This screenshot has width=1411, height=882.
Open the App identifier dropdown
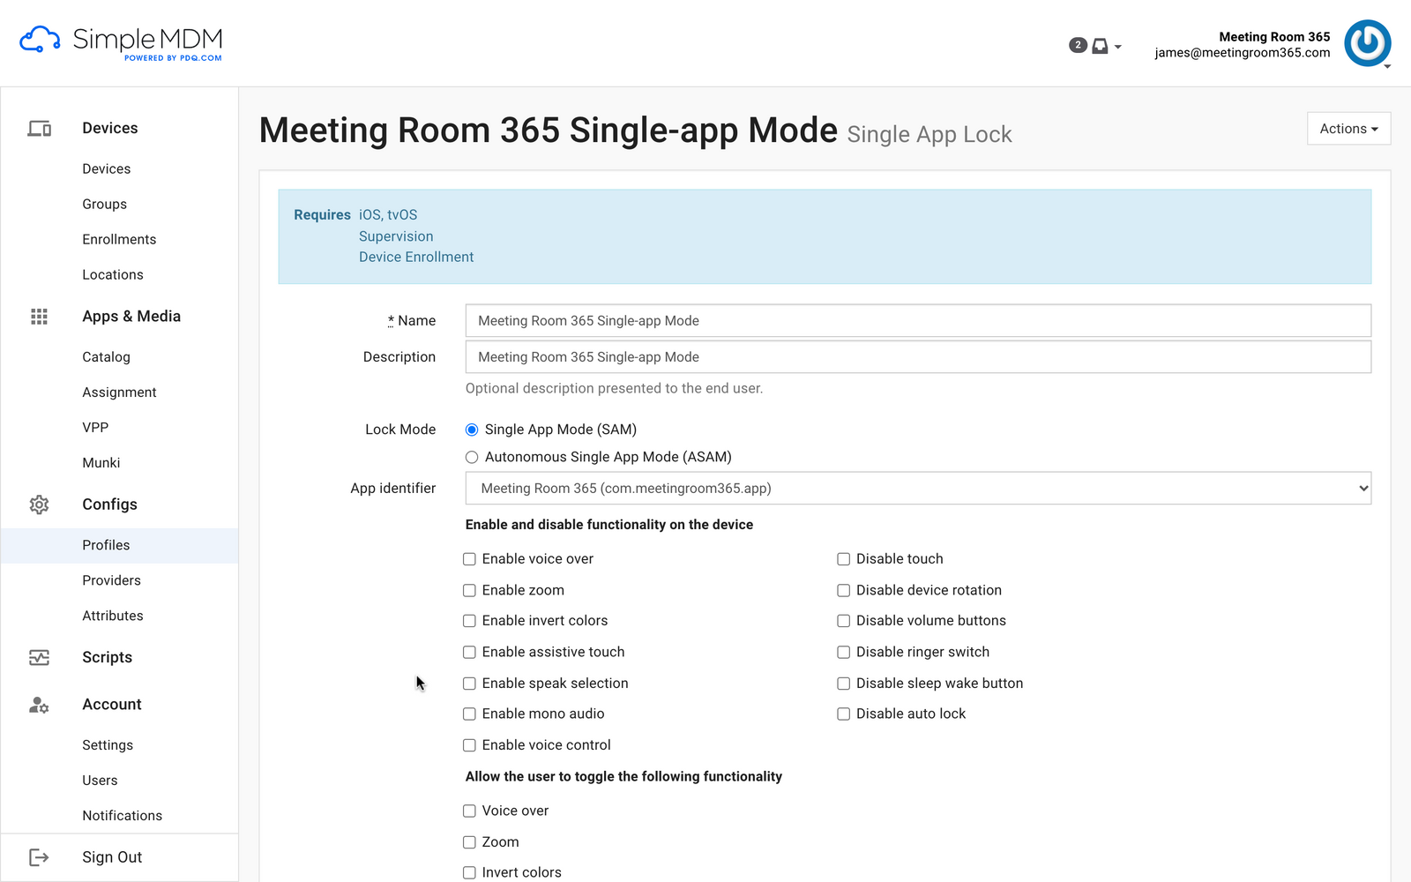[917, 488]
